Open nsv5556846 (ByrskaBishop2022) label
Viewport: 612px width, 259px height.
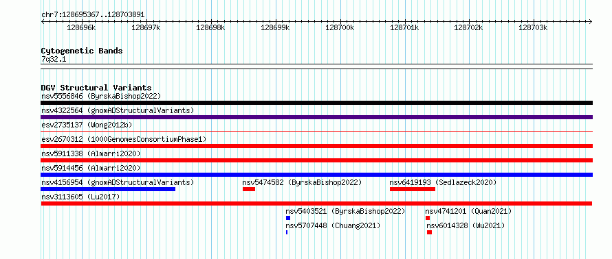[101, 96]
